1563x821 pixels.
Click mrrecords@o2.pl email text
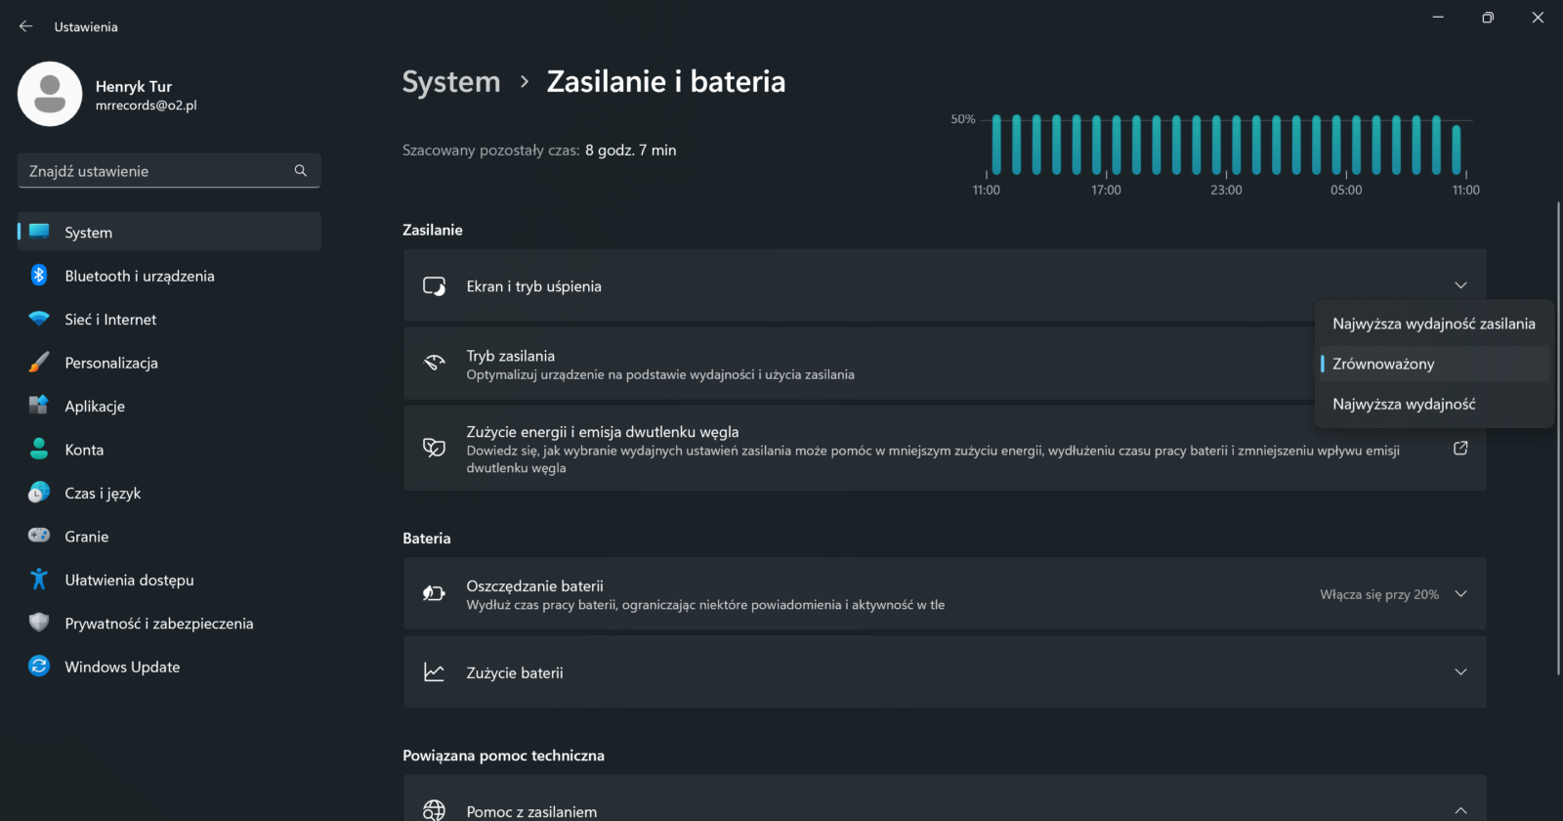click(147, 106)
